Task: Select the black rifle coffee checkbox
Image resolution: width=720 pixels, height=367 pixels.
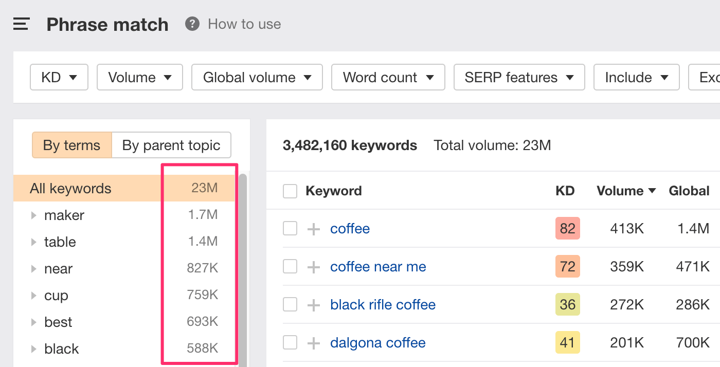Action: pyautogui.click(x=290, y=305)
